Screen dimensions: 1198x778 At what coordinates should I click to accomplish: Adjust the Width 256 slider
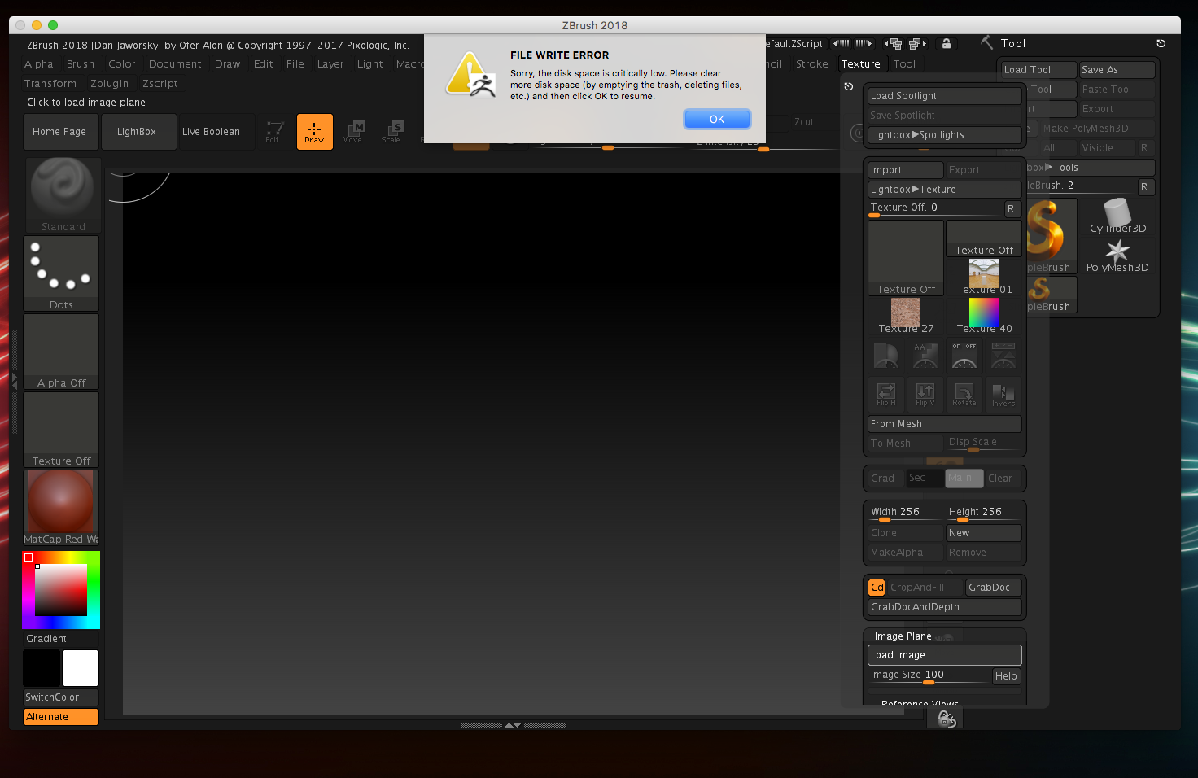coord(905,514)
